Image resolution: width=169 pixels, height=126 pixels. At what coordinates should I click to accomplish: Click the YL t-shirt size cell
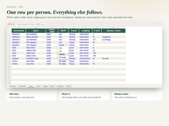point(97,64)
